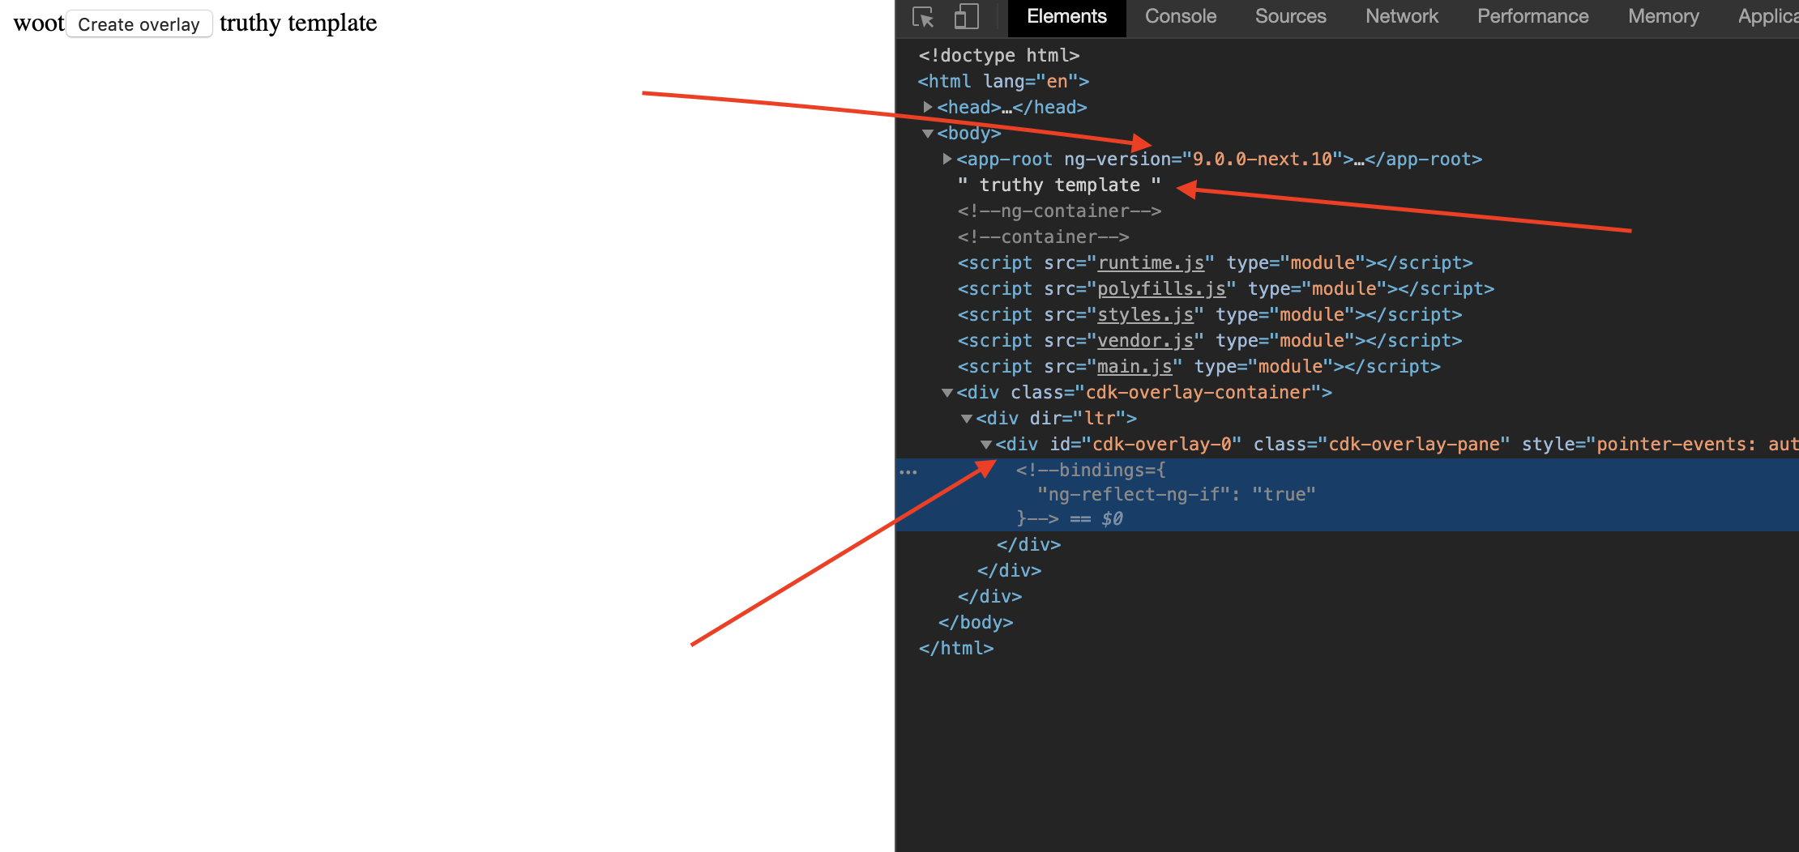Open the three-dot actions beside selected node
This screenshot has height=852, width=1799.
(908, 471)
